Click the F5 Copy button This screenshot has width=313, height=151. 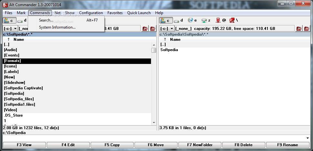(x=112, y=145)
